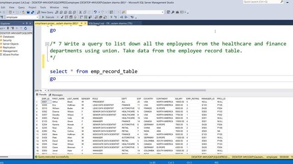Open the Project menu
The width and height of the screenshot is (293, 164).
[33, 7]
